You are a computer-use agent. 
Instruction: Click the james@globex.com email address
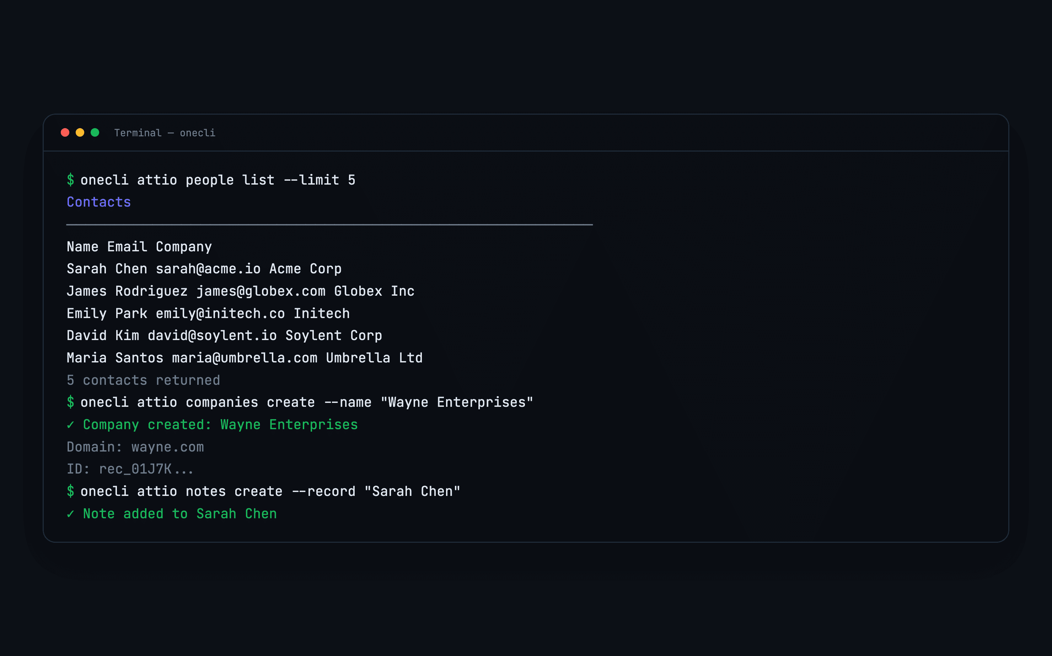(261, 291)
